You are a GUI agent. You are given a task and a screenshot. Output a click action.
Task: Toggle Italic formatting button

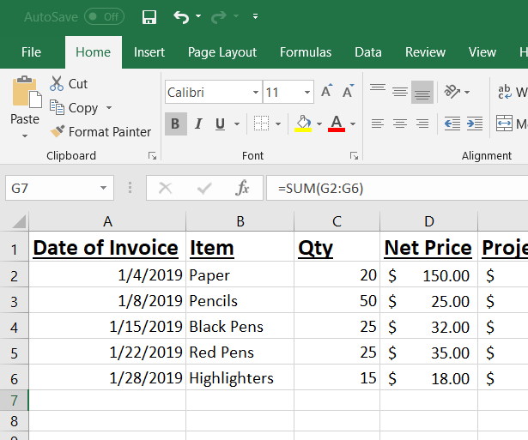pyautogui.click(x=198, y=124)
